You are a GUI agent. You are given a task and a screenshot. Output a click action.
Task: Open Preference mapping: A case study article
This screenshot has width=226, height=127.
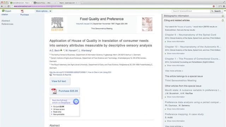coord(184,114)
